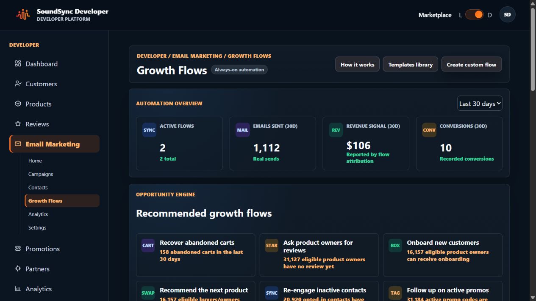536x301 pixels.
Task: Click the Partners puzzle icon
Action: coord(18,268)
